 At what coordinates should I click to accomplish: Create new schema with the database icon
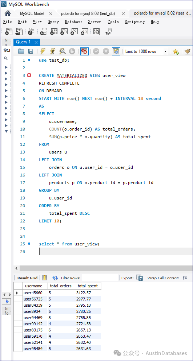pos(44,32)
